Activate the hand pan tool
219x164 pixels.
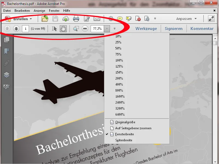(x=63, y=29)
